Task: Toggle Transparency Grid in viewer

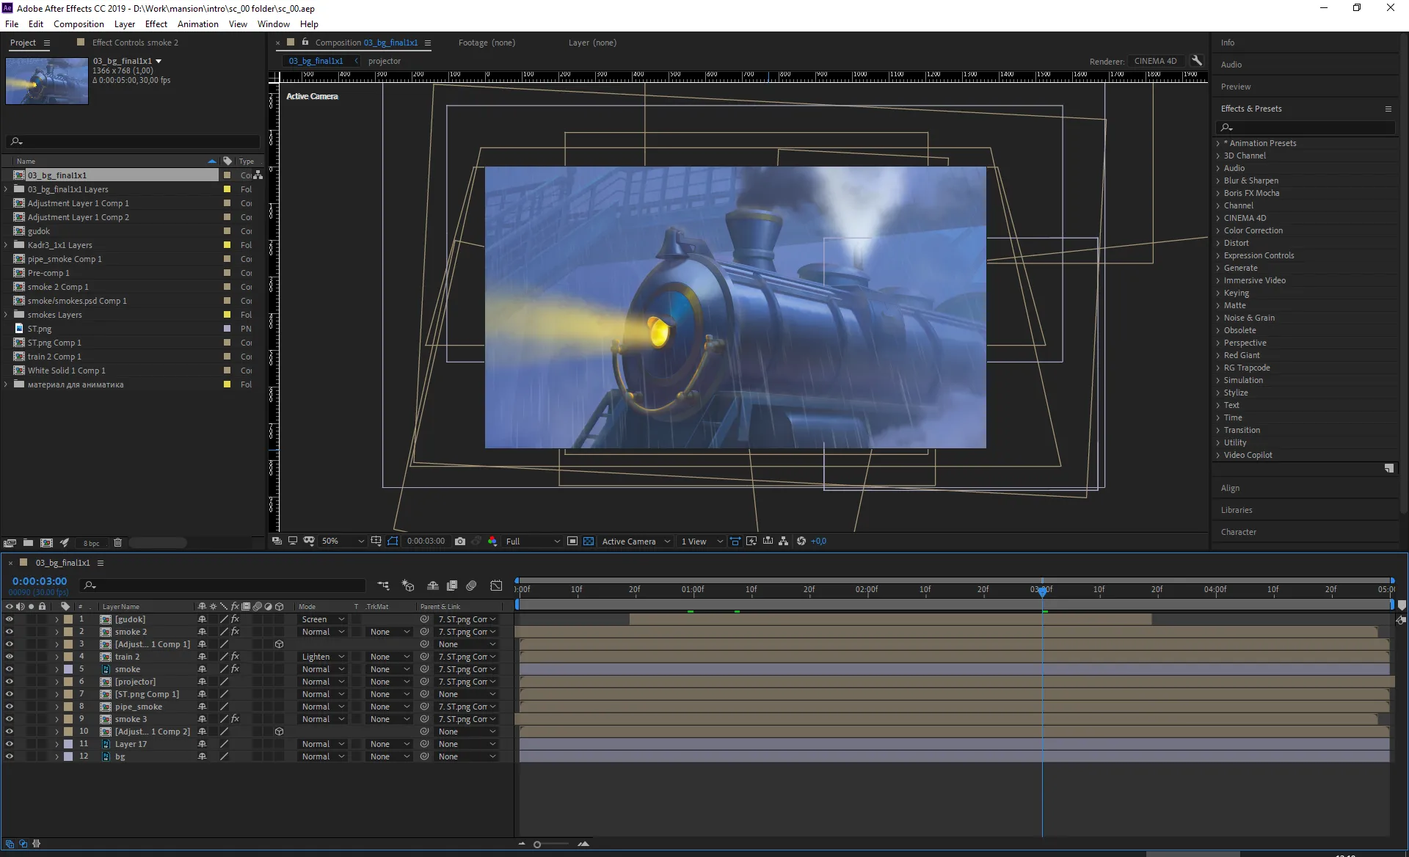Action: coord(589,541)
